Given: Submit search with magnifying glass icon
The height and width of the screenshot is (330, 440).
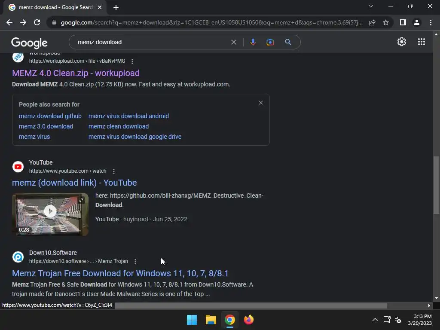Looking at the screenshot, I should (288, 42).
